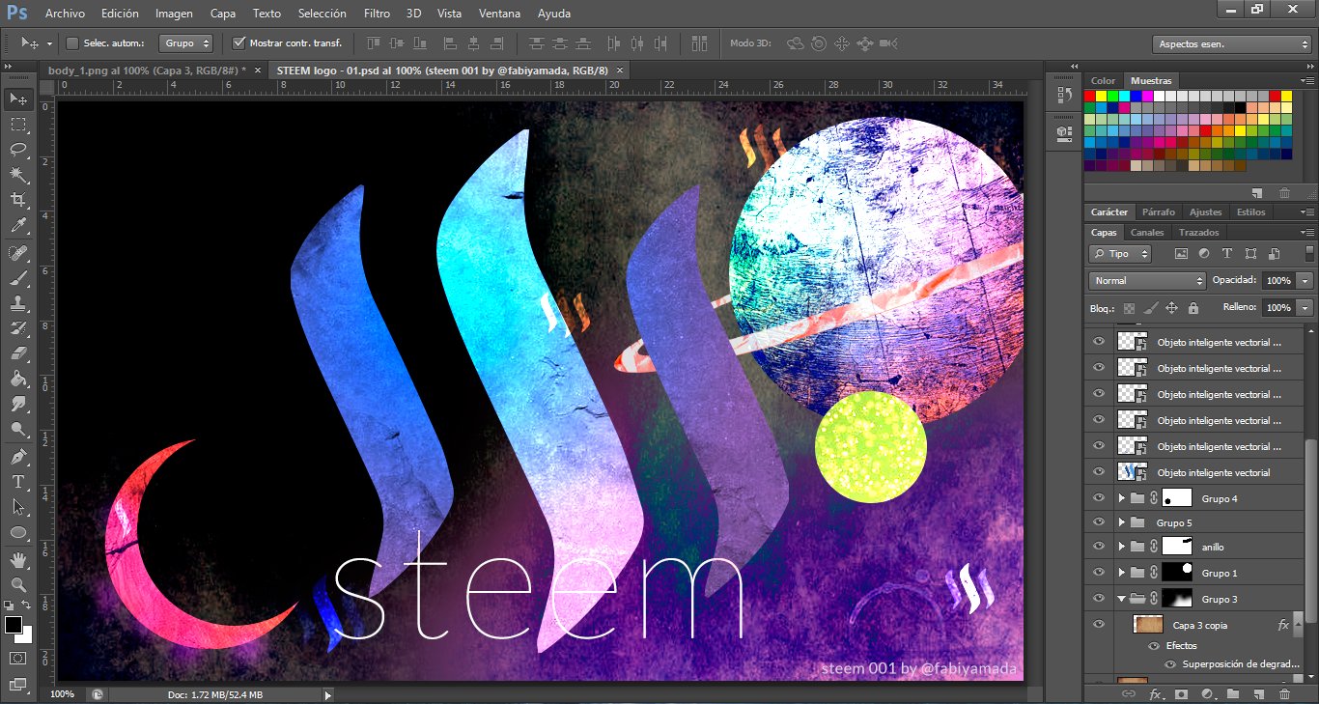
Task: Switch to the Color panel tab
Action: tap(1103, 81)
